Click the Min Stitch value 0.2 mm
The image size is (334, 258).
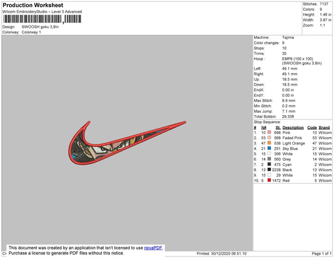click(x=288, y=106)
